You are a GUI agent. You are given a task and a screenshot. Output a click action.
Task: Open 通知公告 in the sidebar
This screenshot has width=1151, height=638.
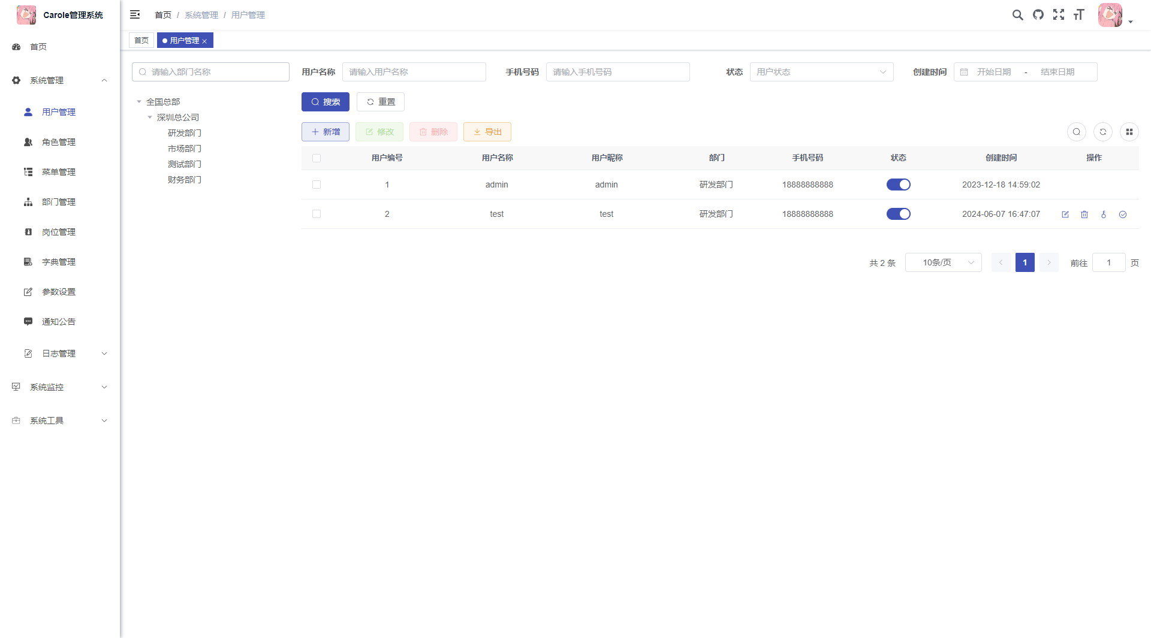pyautogui.click(x=60, y=322)
